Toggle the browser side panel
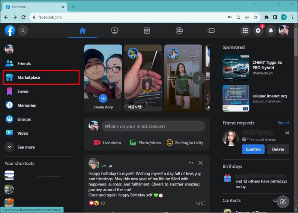The height and width of the screenshot is (213, 298). pyautogui.click(x=275, y=17)
